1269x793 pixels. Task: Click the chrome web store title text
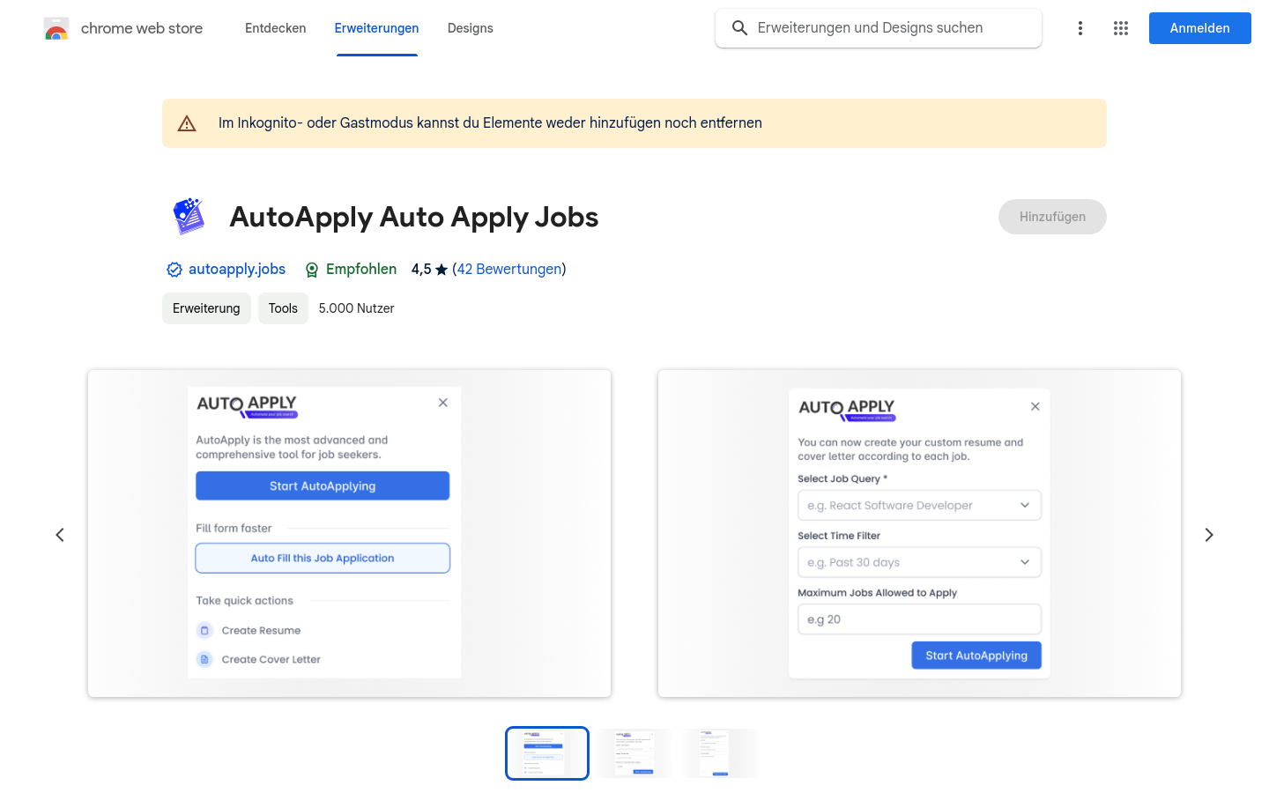pyautogui.click(x=142, y=28)
